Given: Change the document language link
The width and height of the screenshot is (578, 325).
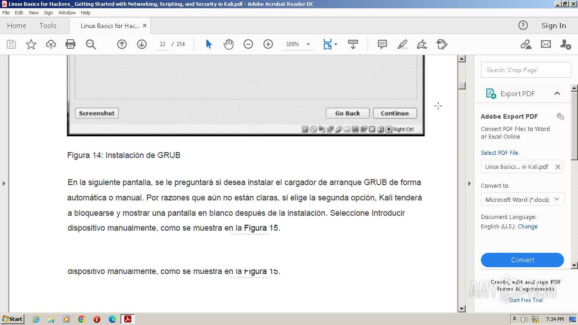Looking at the screenshot, I should 527,227.
